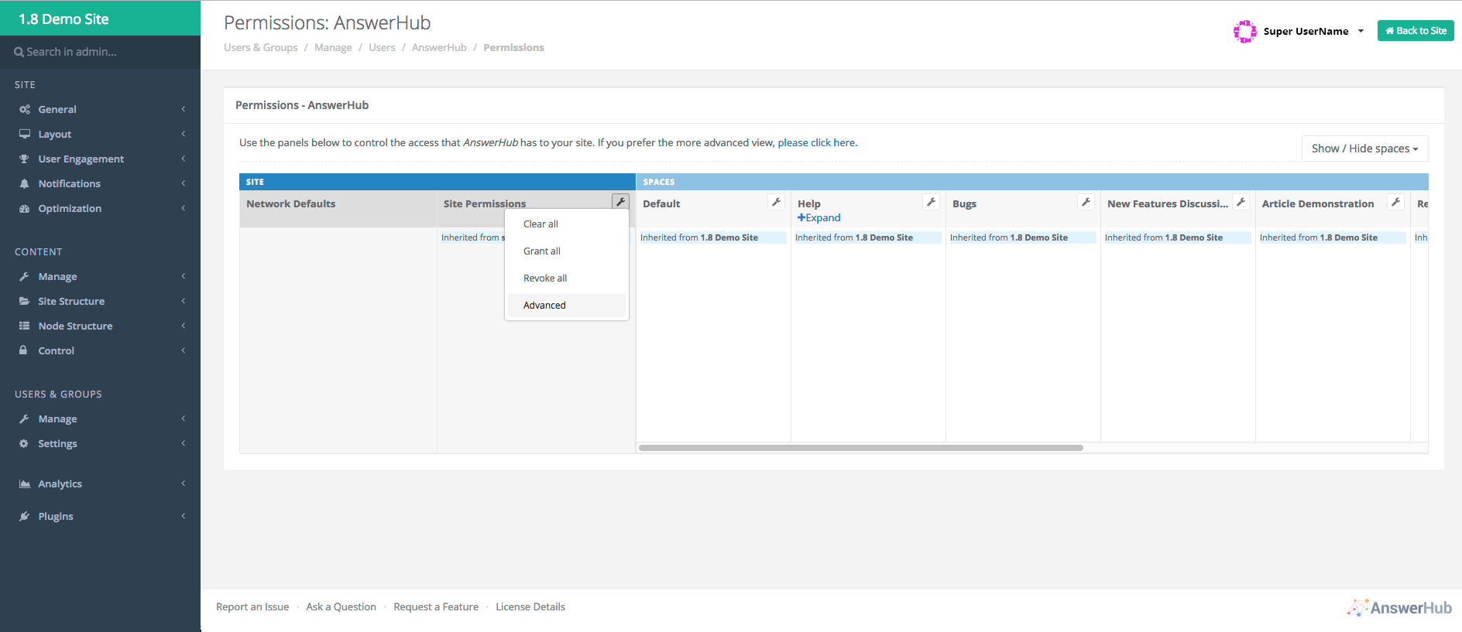
Task: Open the Manage breadcrumb link
Action: tap(333, 47)
